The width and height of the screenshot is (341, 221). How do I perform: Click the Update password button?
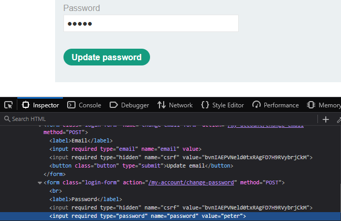click(106, 57)
